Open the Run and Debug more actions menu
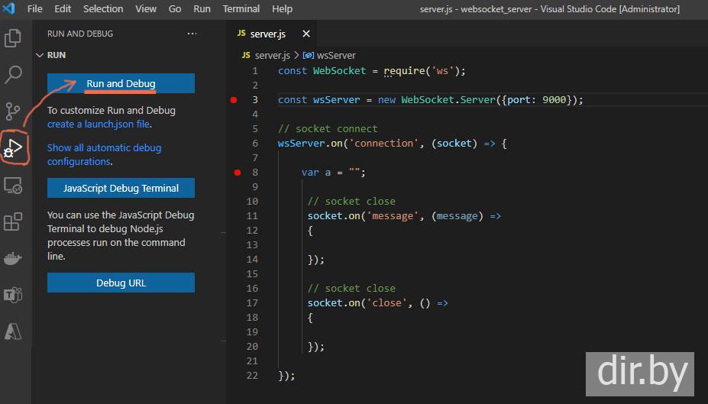Viewport: 708px width, 404px height. point(192,34)
